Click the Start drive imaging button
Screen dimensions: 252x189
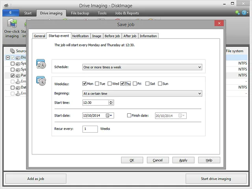click(216, 179)
